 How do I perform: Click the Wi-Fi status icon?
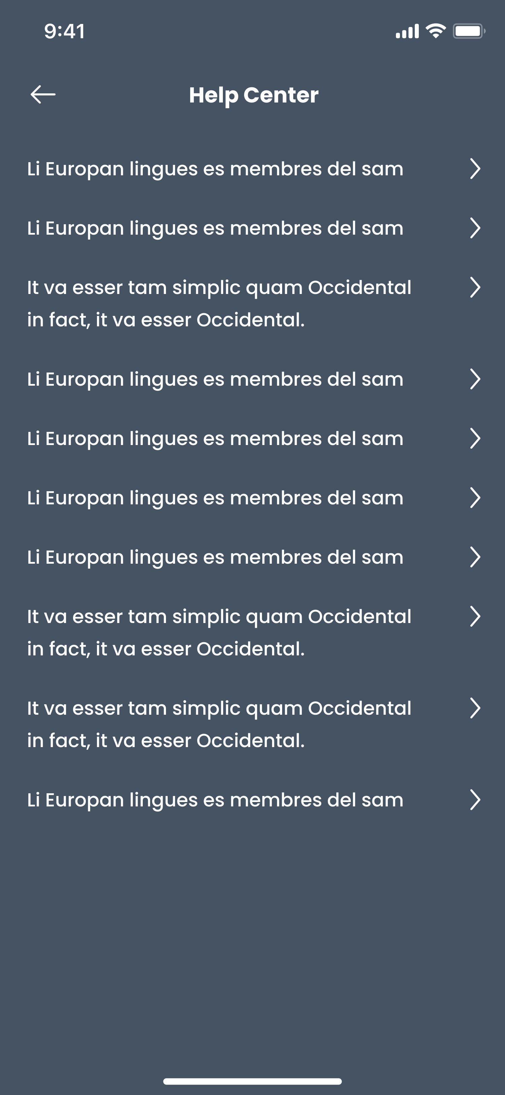point(435,31)
